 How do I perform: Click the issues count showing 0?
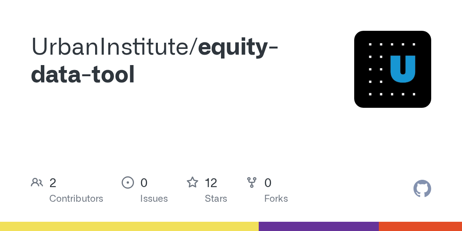[x=144, y=183]
